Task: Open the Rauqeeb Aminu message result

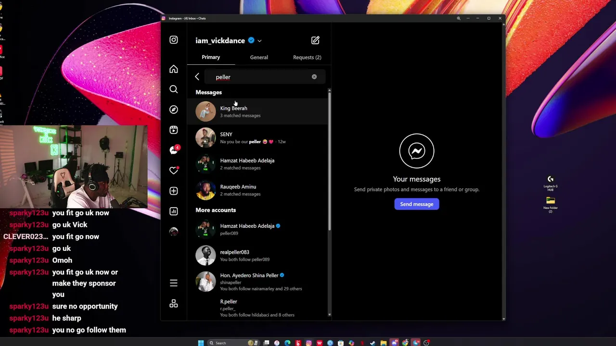Action: coord(258,190)
